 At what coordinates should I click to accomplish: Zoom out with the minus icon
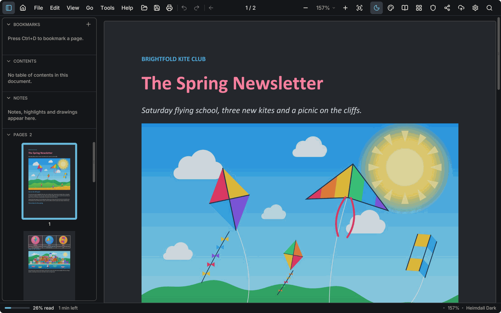[306, 8]
